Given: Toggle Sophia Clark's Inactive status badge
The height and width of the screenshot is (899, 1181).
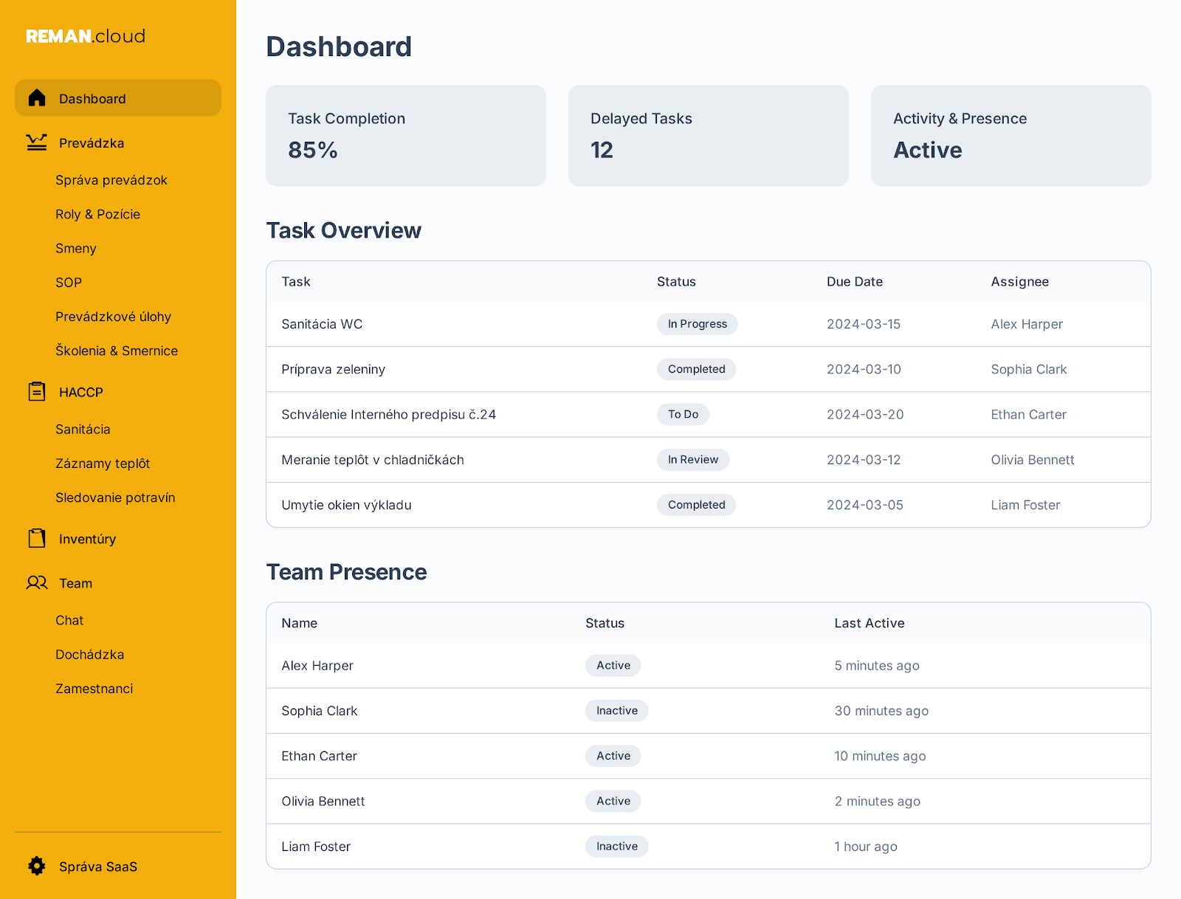Looking at the screenshot, I should pos(616,711).
